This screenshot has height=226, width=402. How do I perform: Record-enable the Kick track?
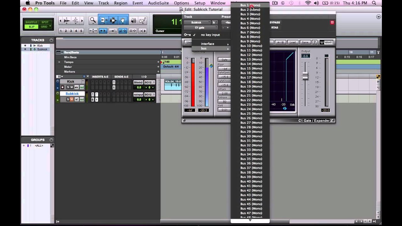coord(62,87)
